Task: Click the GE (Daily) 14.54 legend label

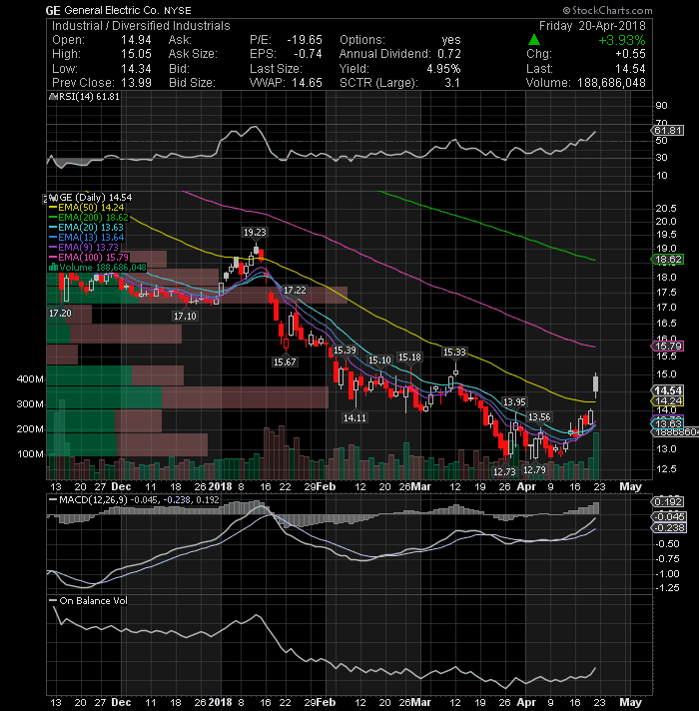Action: click(91, 198)
